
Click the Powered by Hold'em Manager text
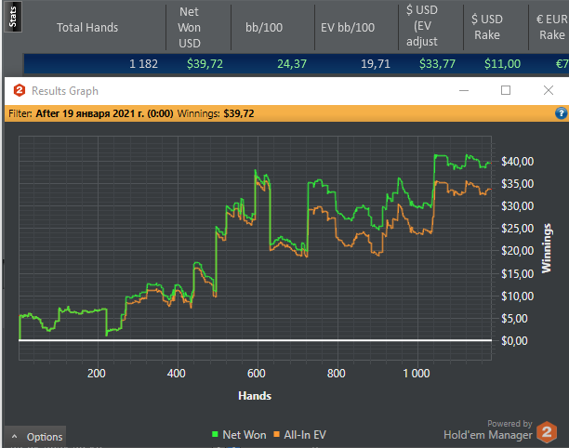click(x=488, y=429)
